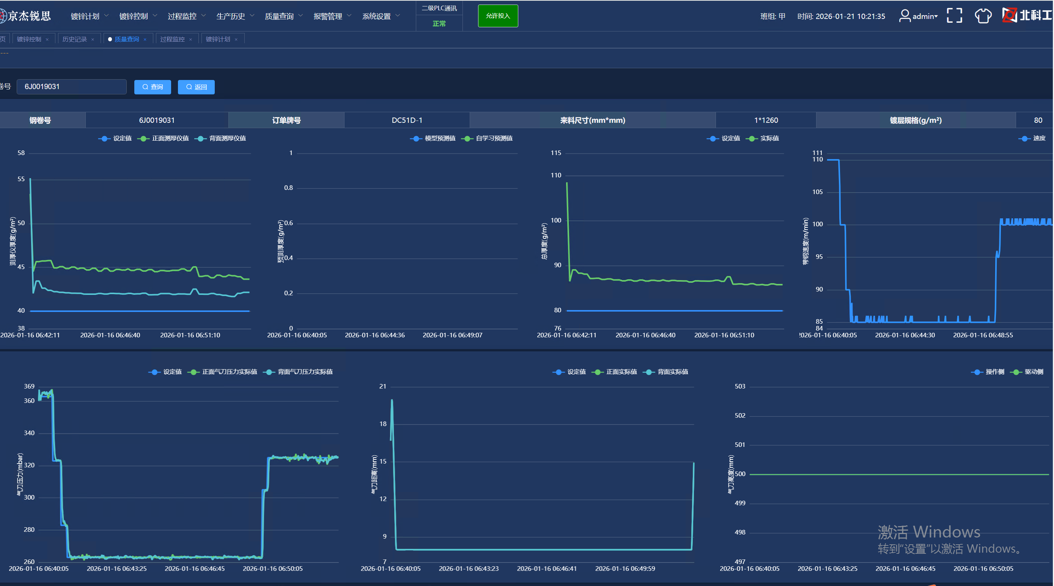The width and height of the screenshot is (1054, 586).
Task: Close the 过程监控 tab
Action: pyautogui.click(x=191, y=40)
